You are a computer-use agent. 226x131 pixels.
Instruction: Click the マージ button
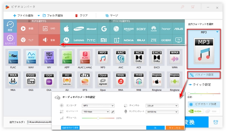pyautogui.click(x=112, y=15)
